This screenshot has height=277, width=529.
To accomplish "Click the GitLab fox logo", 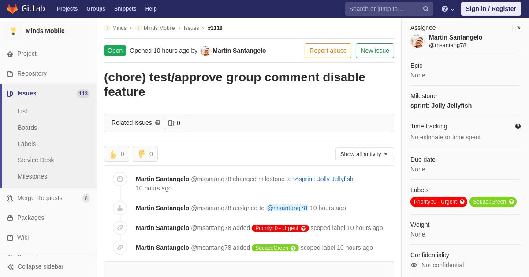I will coord(12,9).
